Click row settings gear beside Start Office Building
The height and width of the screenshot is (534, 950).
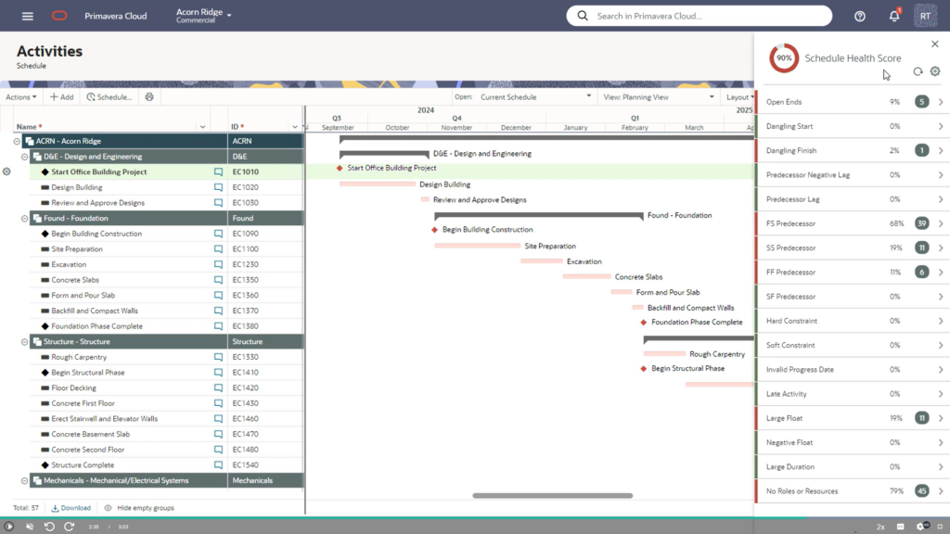pos(7,172)
